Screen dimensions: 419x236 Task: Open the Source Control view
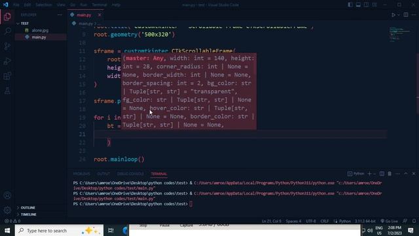(x=7, y=46)
